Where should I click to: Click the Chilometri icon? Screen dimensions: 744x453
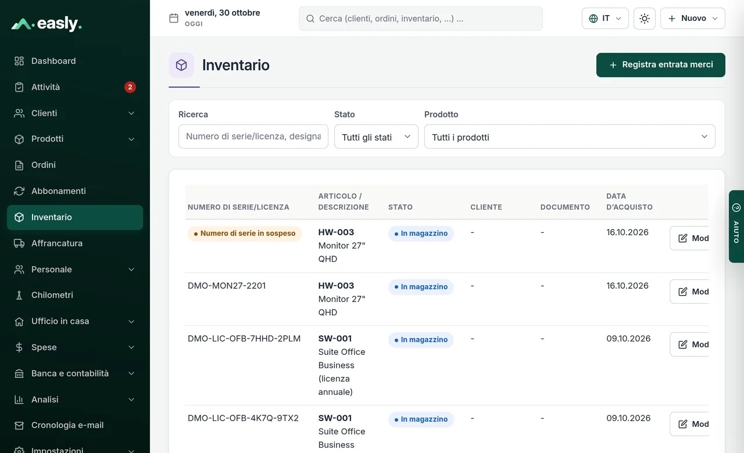pyautogui.click(x=19, y=295)
